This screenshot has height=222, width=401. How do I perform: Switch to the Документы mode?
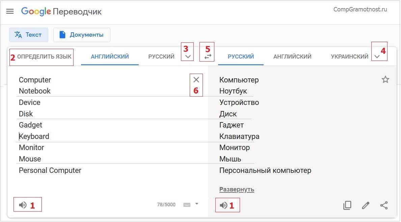(x=82, y=35)
